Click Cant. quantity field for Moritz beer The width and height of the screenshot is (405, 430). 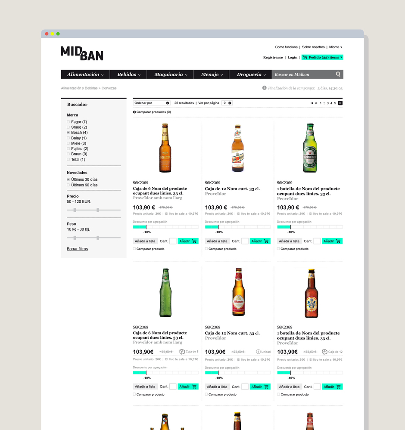pyautogui.click(x=317, y=387)
